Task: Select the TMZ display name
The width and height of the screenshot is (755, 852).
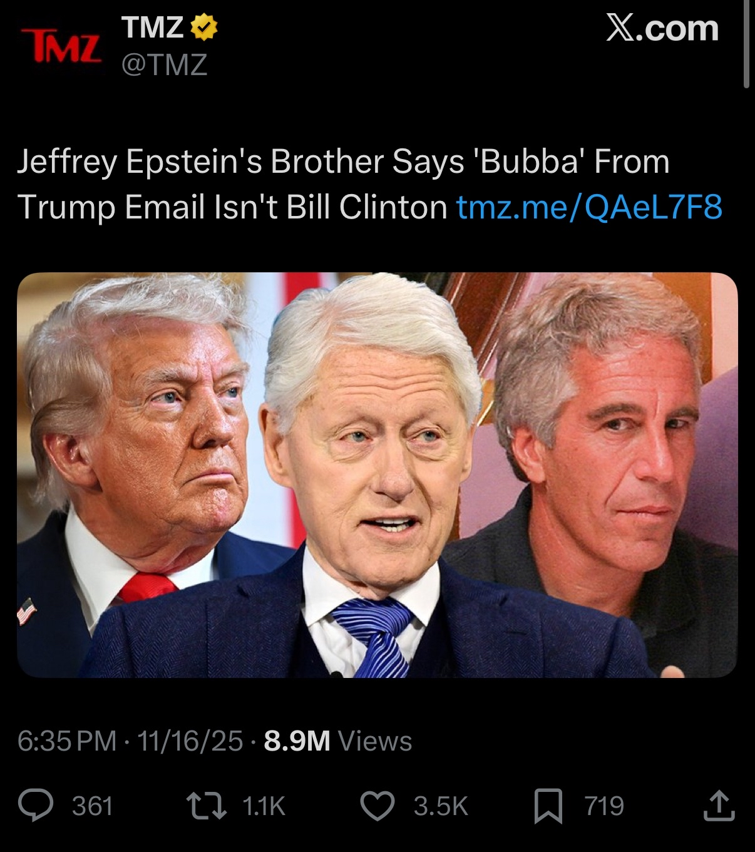Action: tap(153, 28)
